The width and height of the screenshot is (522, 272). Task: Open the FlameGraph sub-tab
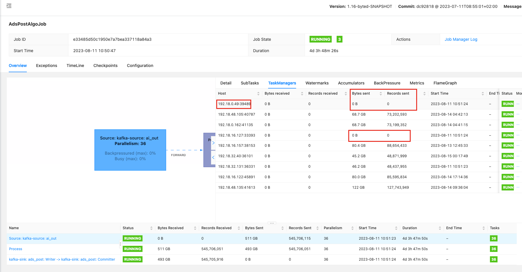[445, 83]
